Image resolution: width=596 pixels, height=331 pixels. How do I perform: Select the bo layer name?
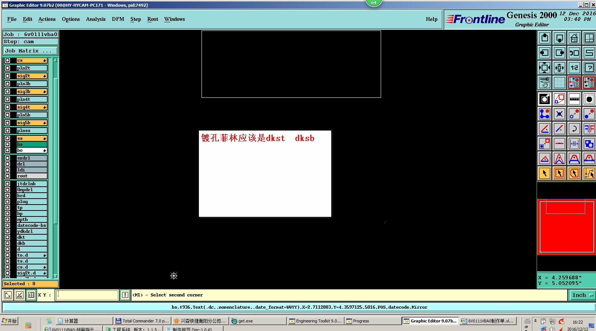[x=32, y=150]
